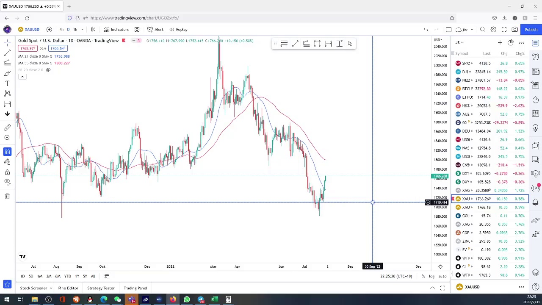Set chart range to All
The image size is (542, 305).
93,276
